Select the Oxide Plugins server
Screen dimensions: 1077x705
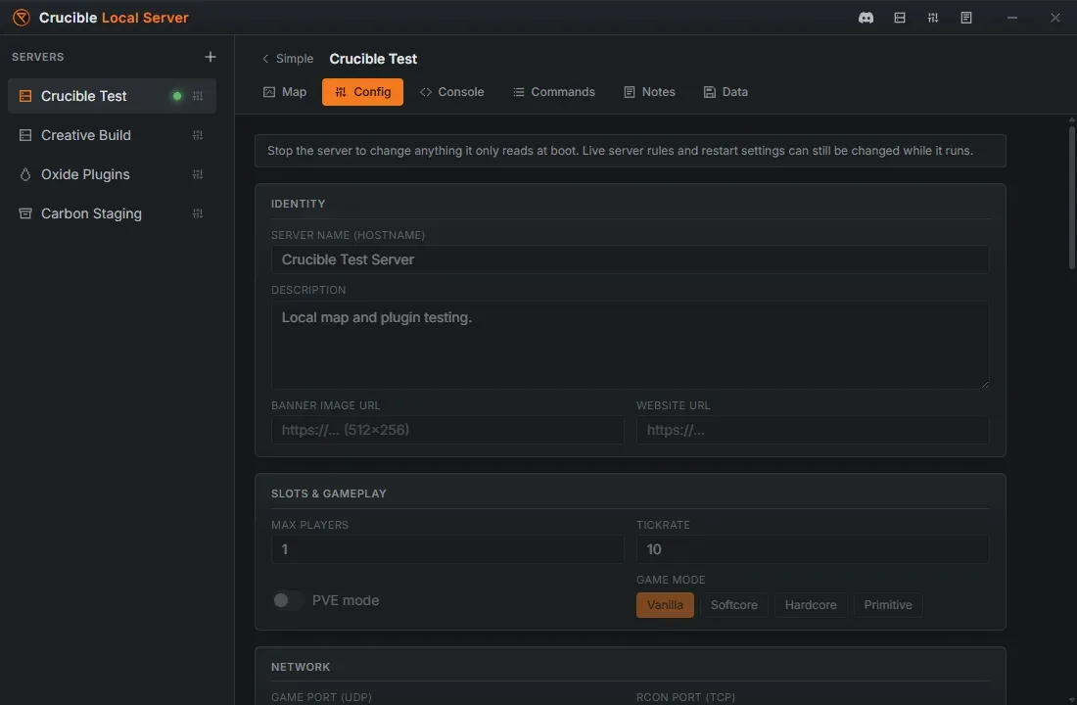click(x=112, y=174)
